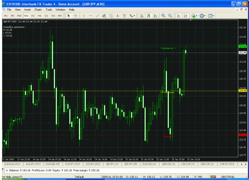The width and height of the screenshot is (249, 180).
Task: Switch to H4 timeframe
Action: (39, 16)
